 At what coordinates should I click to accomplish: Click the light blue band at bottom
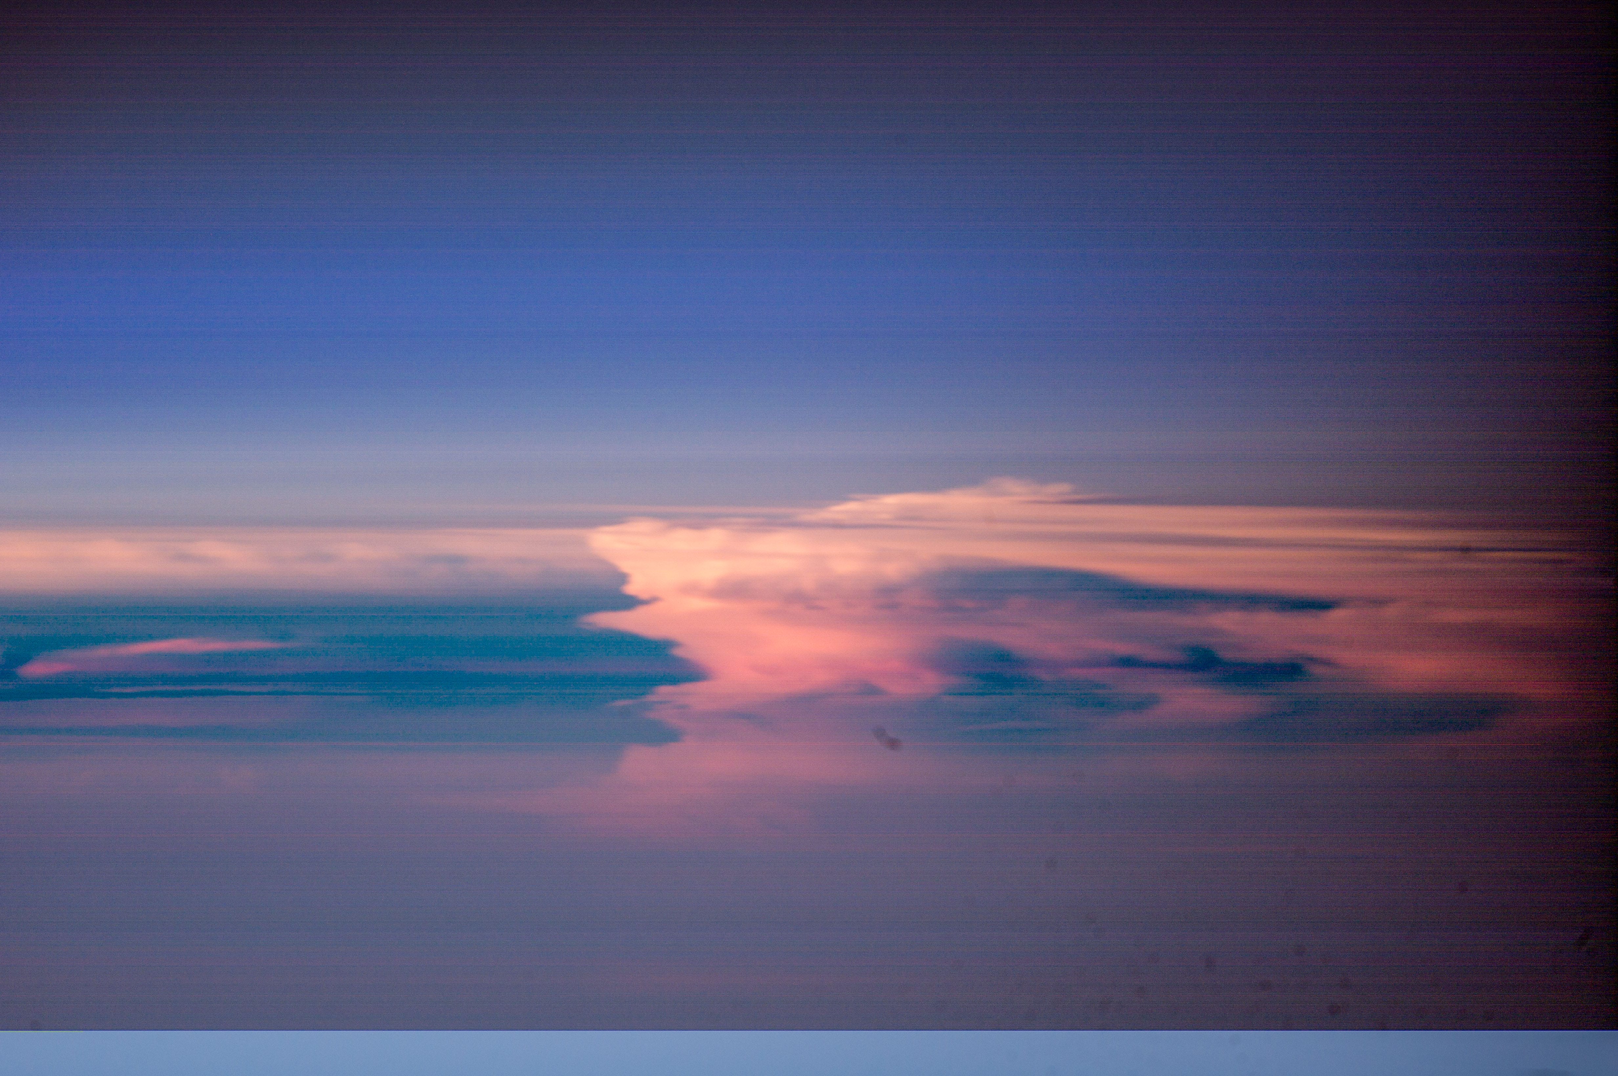(809, 1053)
